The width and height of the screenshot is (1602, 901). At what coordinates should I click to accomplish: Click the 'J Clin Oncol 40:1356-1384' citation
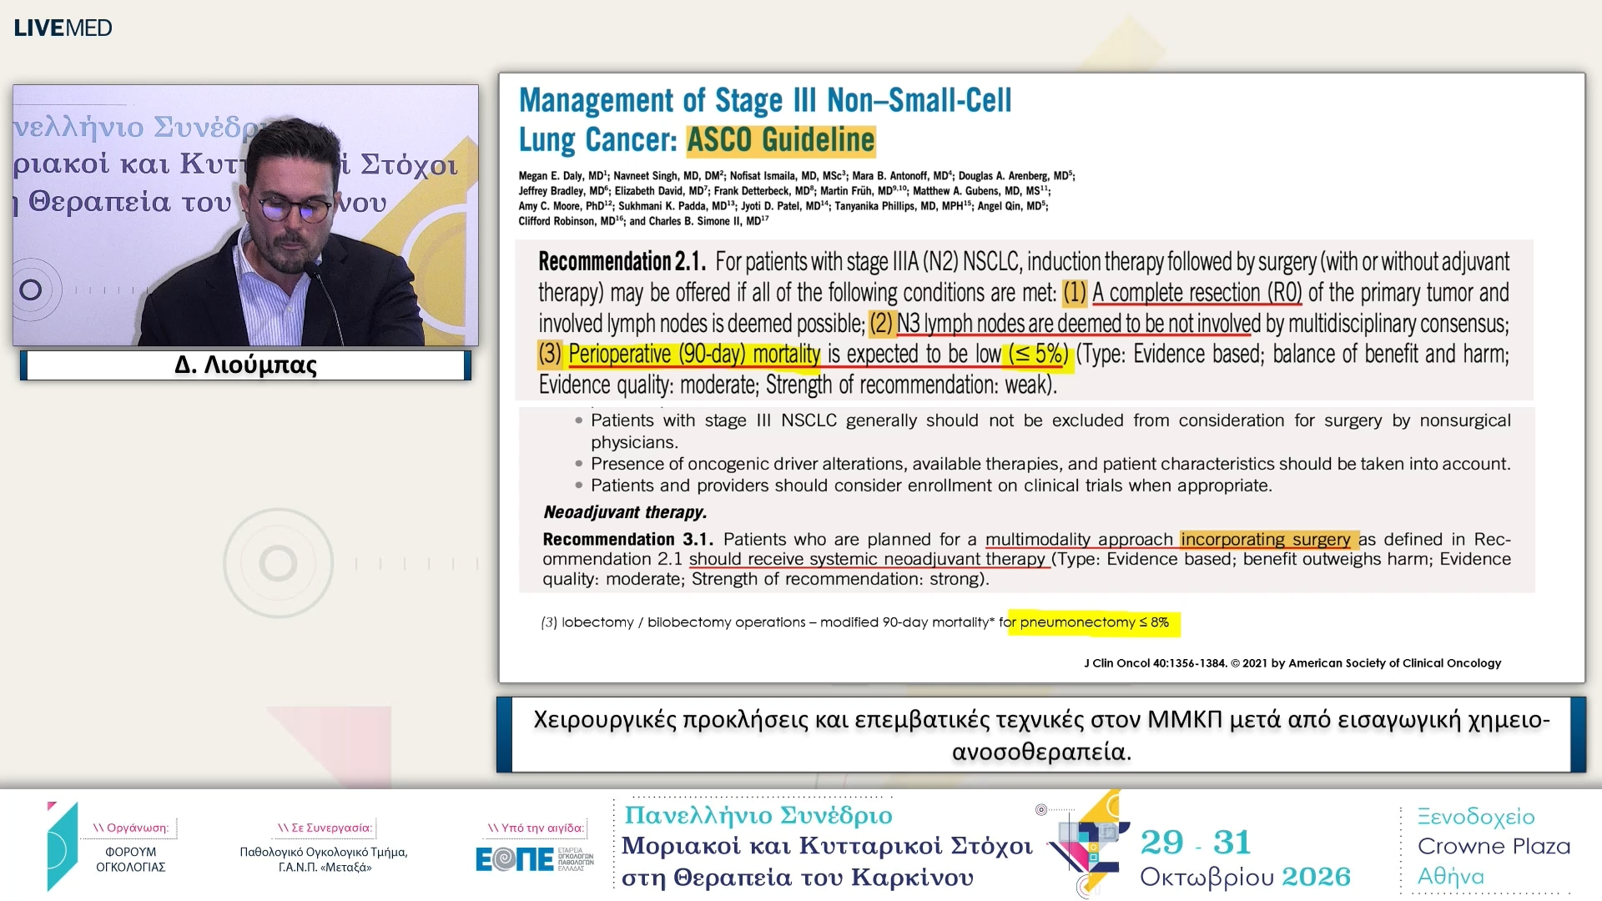point(1156,663)
